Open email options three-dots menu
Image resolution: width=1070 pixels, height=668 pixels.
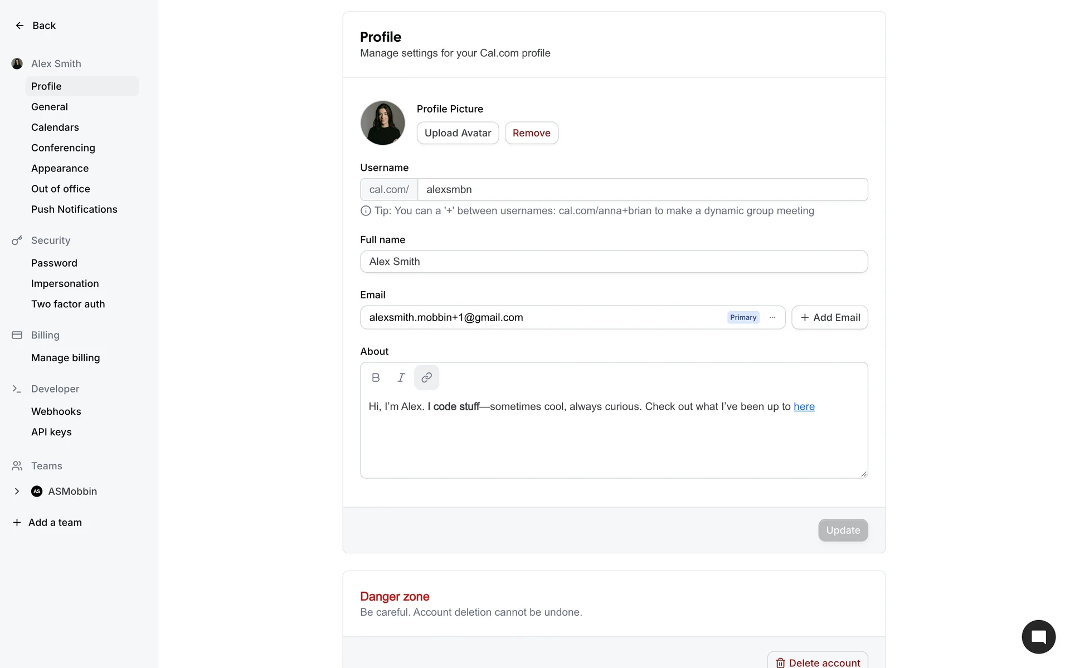click(772, 317)
